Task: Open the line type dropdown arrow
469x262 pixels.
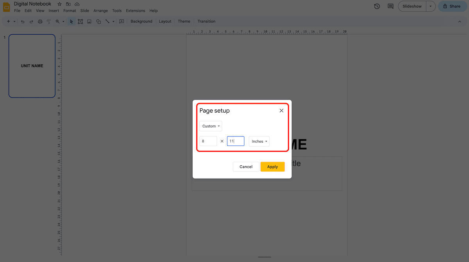Action: (x=113, y=21)
